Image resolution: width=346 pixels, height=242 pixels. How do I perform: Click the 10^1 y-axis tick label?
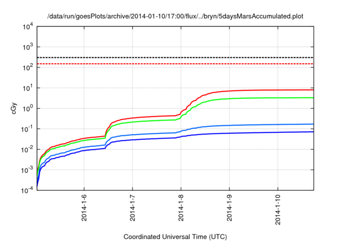28,88
